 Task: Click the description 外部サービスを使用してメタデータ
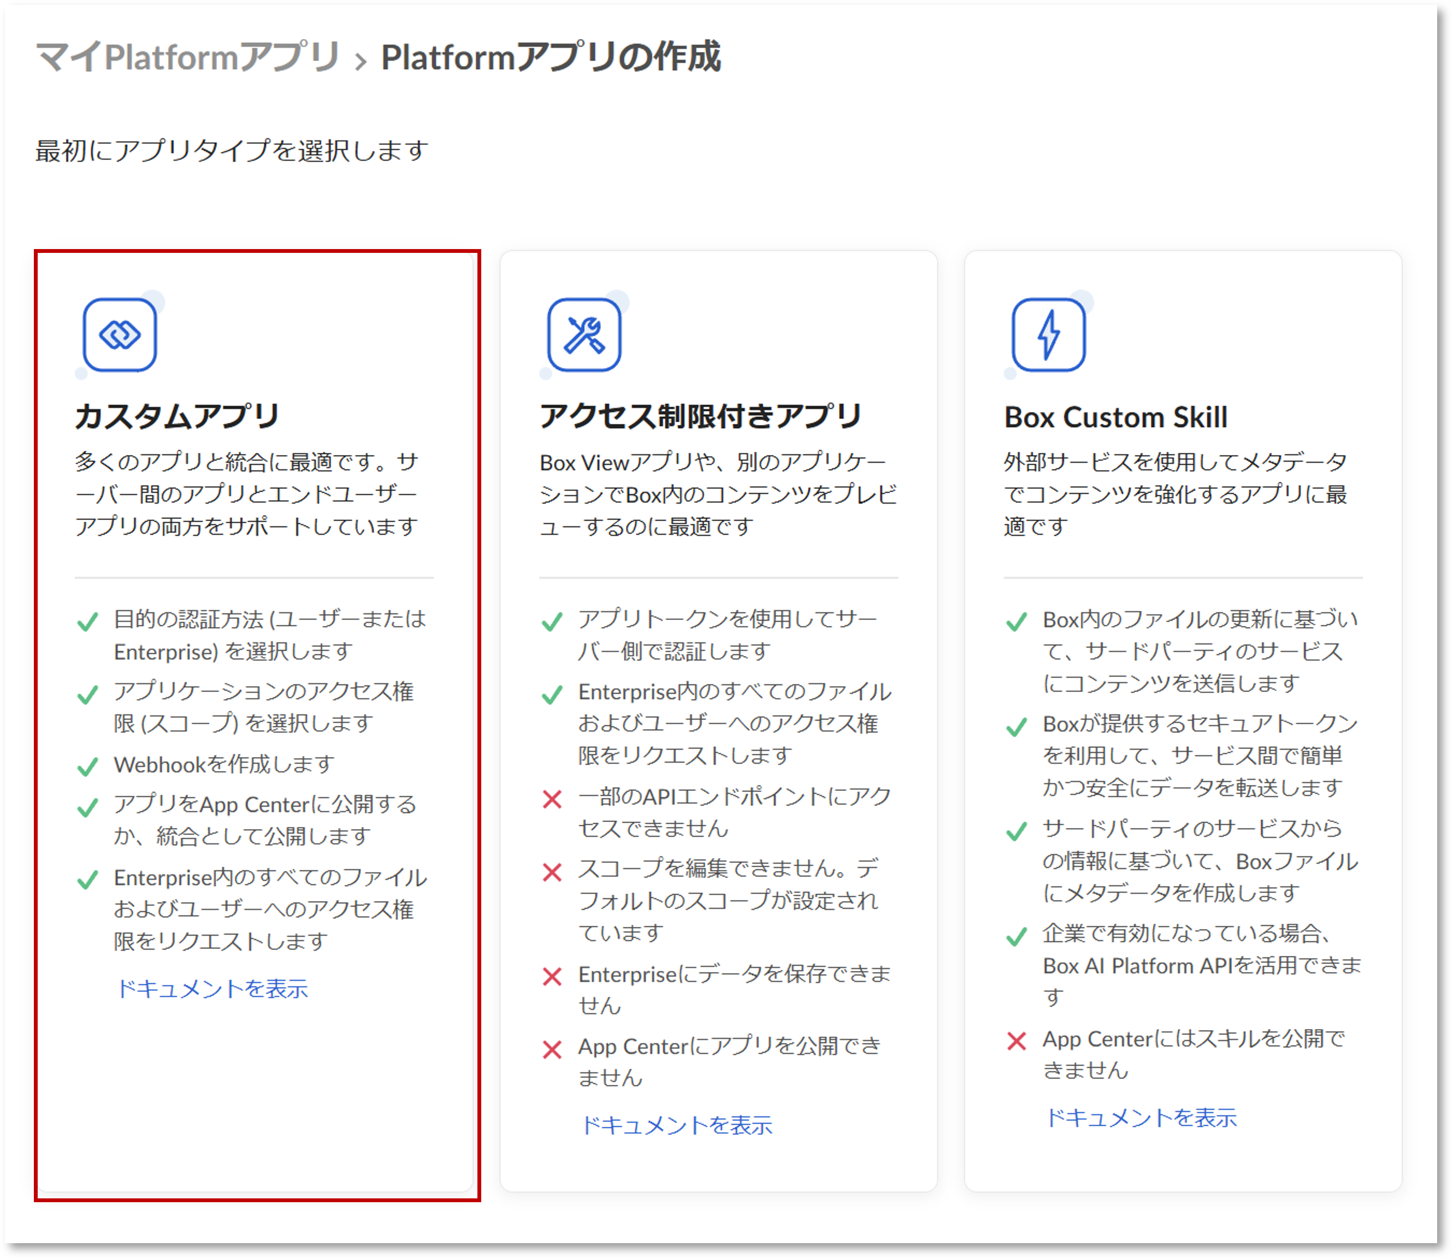(x=1176, y=494)
